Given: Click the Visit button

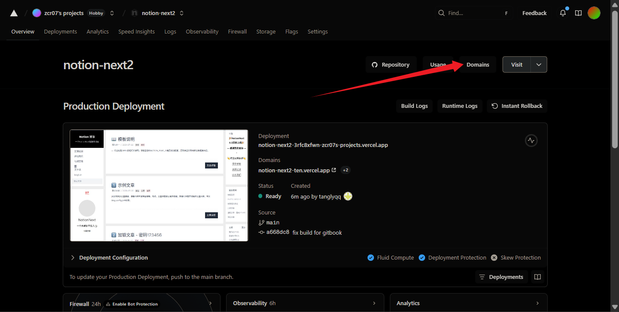Looking at the screenshot, I should pyautogui.click(x=517, y=64).
